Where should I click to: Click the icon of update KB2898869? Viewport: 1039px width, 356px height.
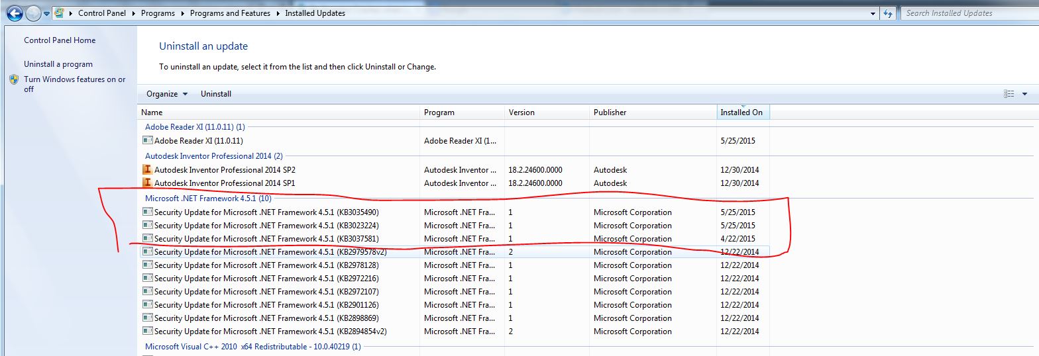point(147,318)
